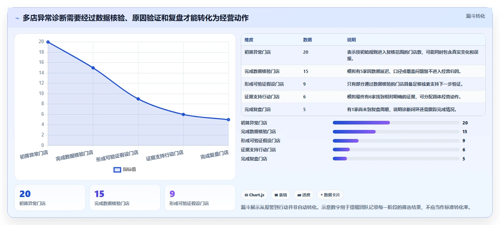This screenshot has width=500, height=225.
Task: Click the description starting 有1家尚未到复盘周期
Action: [402, 110]
